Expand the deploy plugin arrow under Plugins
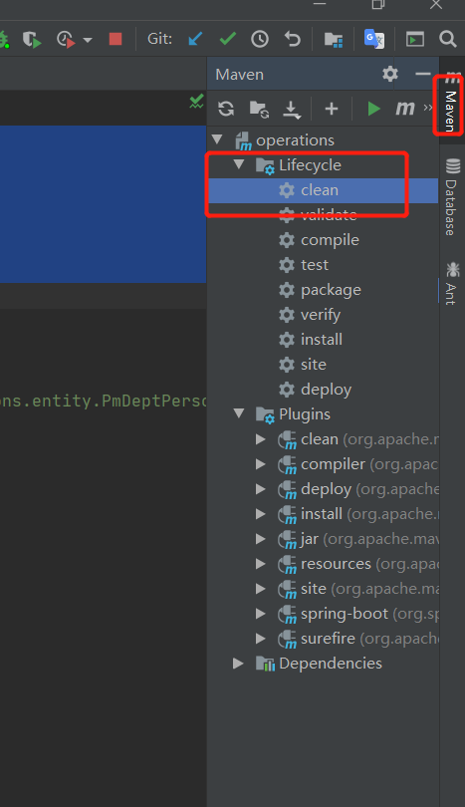The width and height of the screenshot is (465, 807). pyautogui.click(x=261, y=489)
